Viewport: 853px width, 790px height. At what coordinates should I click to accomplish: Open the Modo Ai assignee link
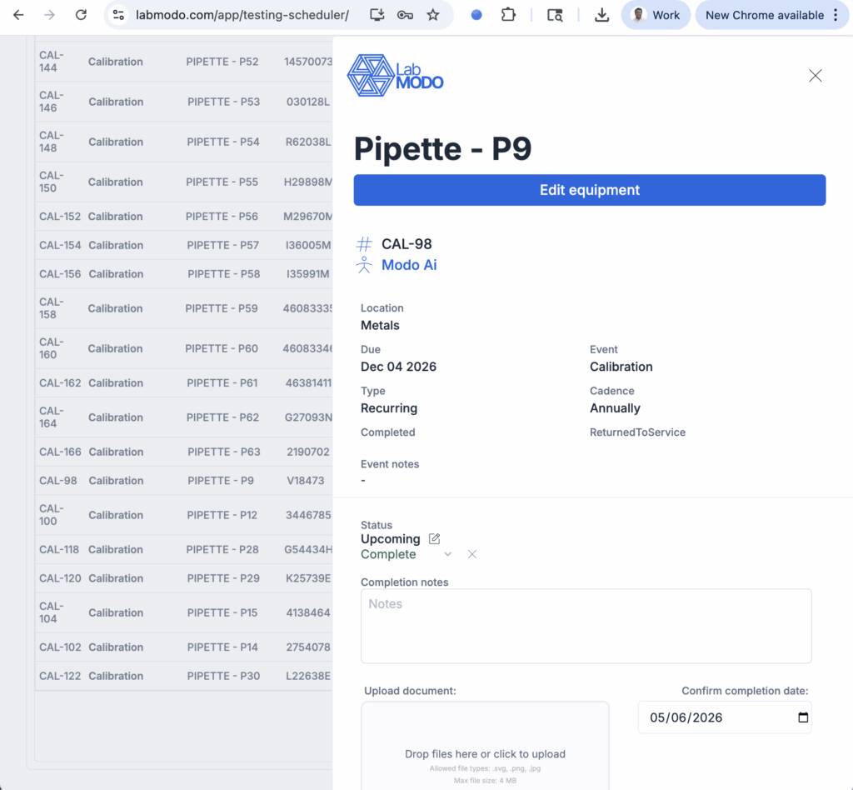coord(409,265)
